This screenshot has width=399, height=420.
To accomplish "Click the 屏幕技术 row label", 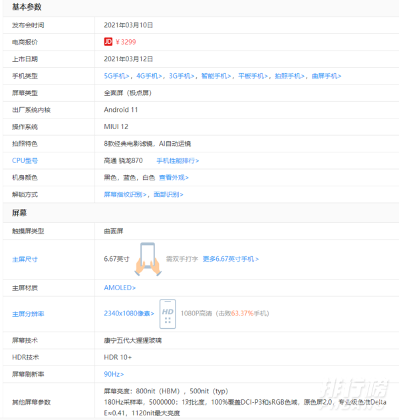I will 25,340.
